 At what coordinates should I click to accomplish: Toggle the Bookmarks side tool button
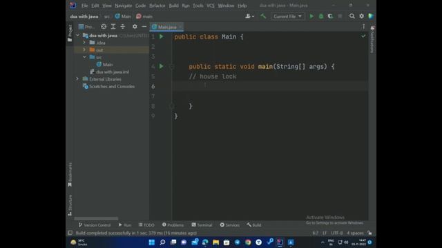coord(70,174)
